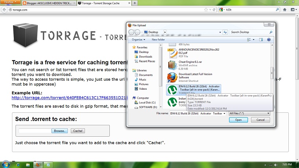Change the view with the views icon
The height and width of the screenshot is (168, 299).
click(249, 40)
